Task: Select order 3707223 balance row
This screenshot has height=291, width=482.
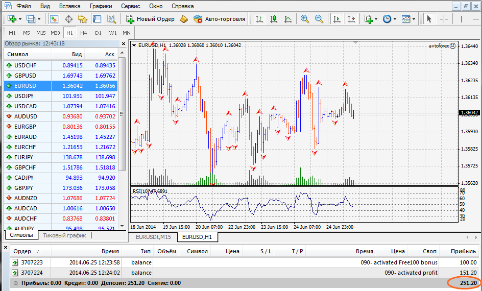Action: pos(245,262)
